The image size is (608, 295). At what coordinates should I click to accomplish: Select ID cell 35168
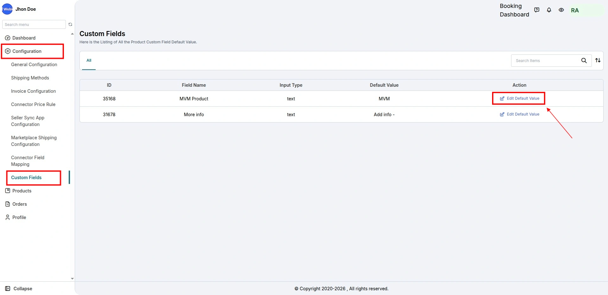click(109, 99)
